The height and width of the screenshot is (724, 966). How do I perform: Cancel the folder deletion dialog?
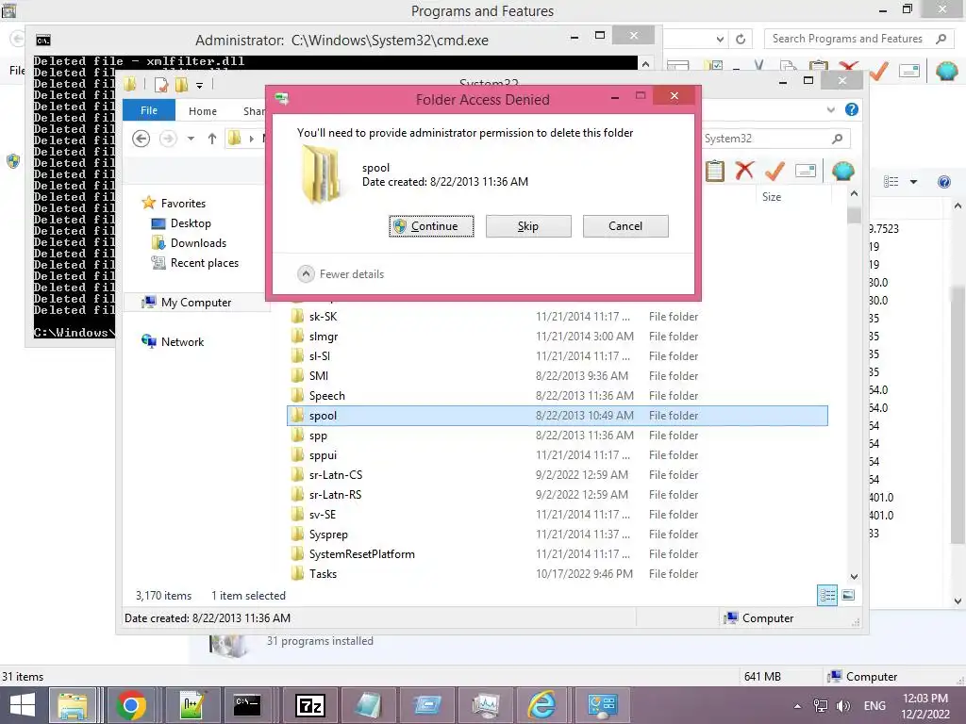click(625, 226)
